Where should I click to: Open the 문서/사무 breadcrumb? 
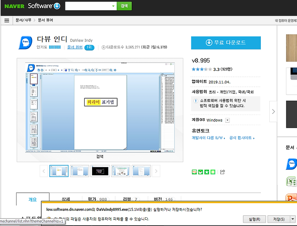tap(23, 20)
